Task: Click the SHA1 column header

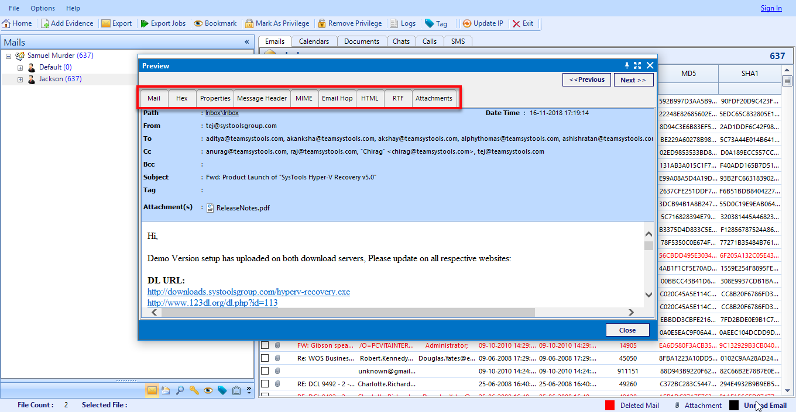Action: coord(750,74)
